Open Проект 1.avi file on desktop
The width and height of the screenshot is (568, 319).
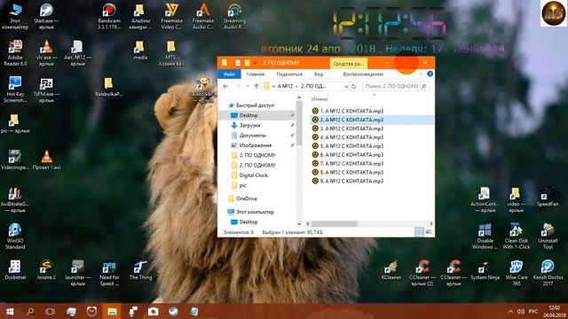pos(46,159)
